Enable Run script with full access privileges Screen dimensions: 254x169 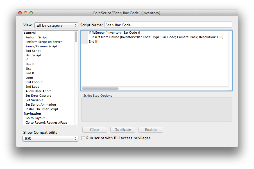coord(83,138)
